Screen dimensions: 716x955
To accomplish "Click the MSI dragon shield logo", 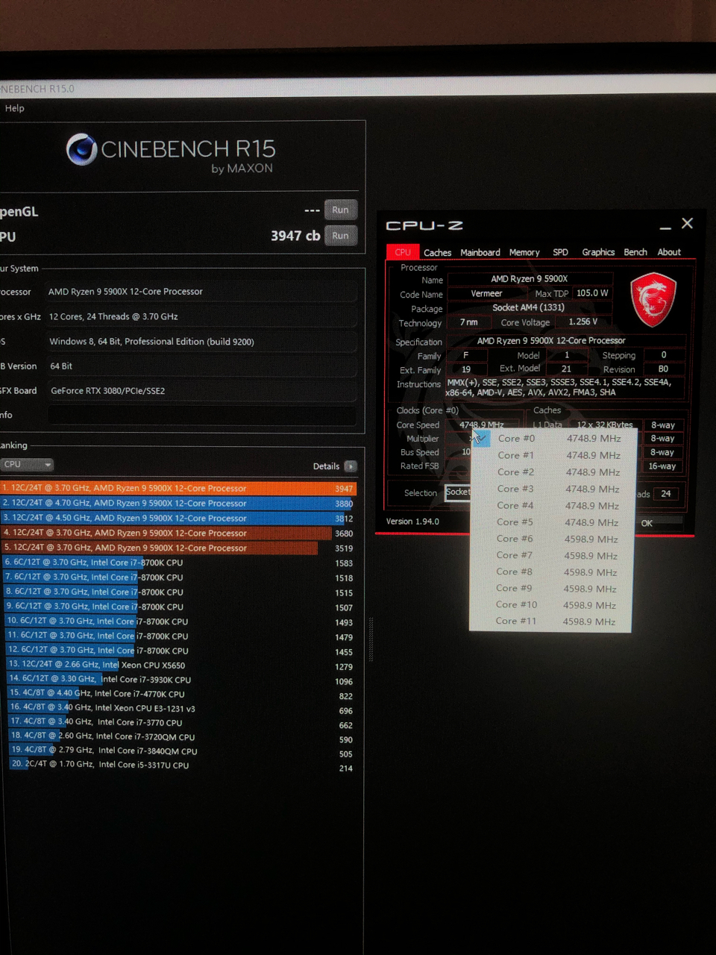I will [653, 298].
